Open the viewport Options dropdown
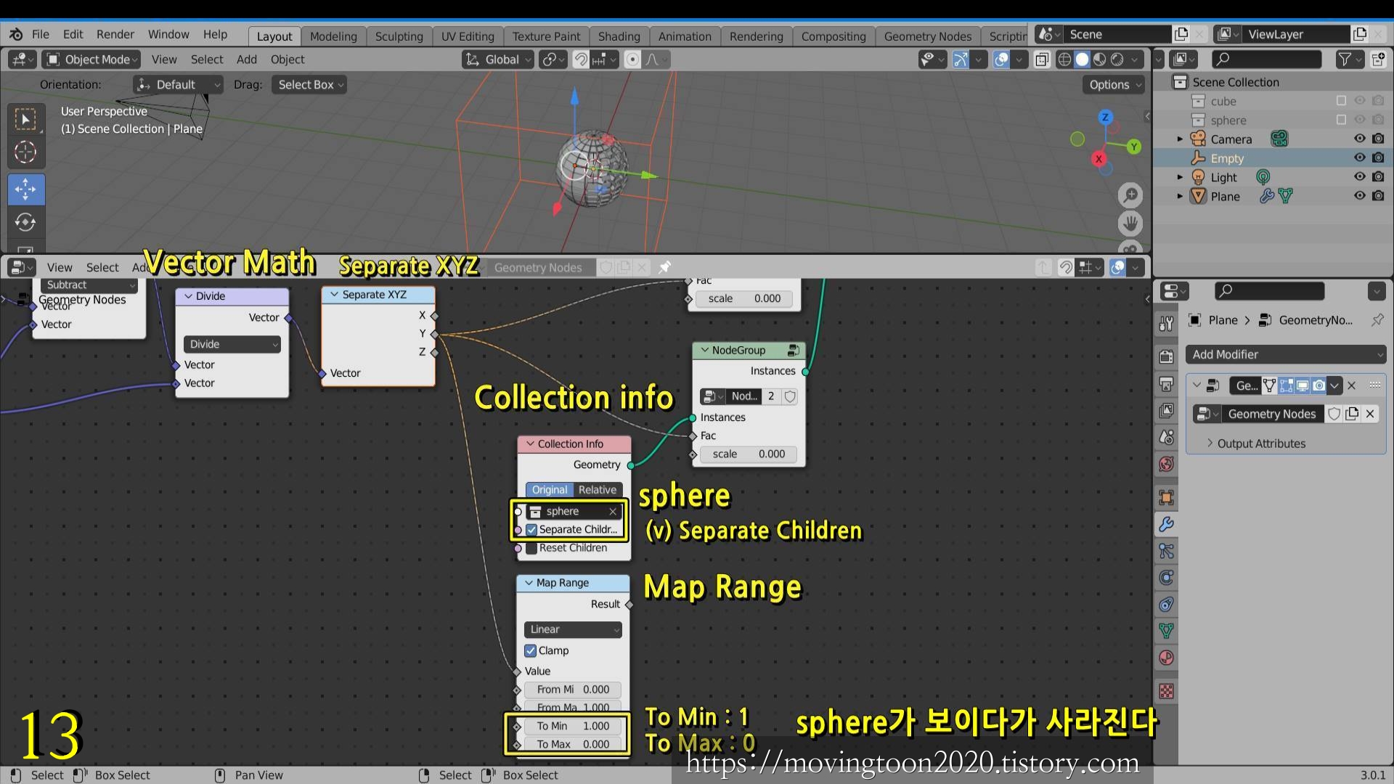Screen dimensions: 1394x784 coord(1114,85)
